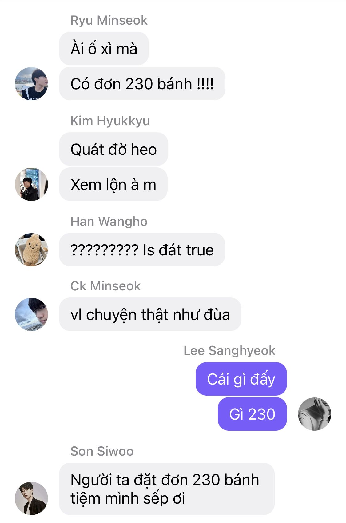Tap the 'Quát đờ heo' message
This screenshot has height=523, width=346.
pyautogui.click(x=113, y=149)
